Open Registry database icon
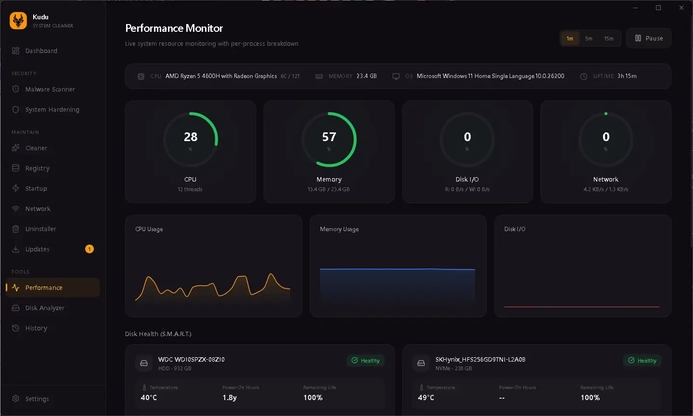Screen dimensions: 693x416 (x=15, y=168)
